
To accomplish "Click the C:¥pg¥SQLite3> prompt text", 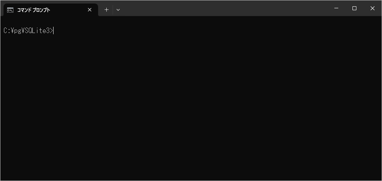I will click(x=28, y=31).
